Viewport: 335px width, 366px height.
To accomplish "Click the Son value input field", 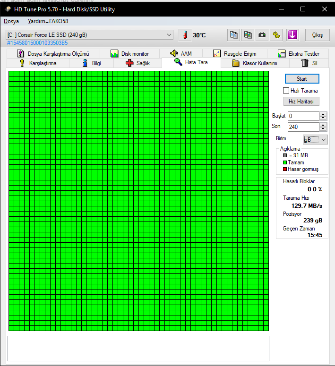I will tap(303, 127).
